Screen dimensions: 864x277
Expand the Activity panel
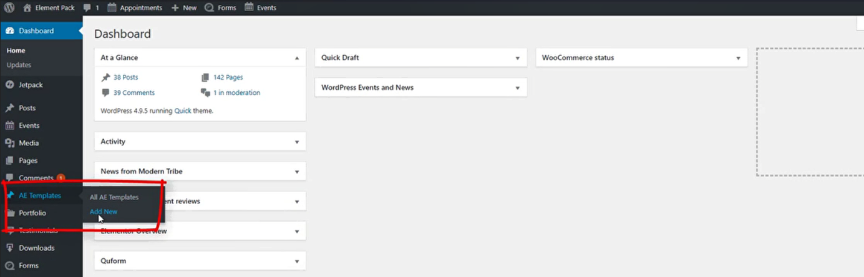click(x=297, y=142)
